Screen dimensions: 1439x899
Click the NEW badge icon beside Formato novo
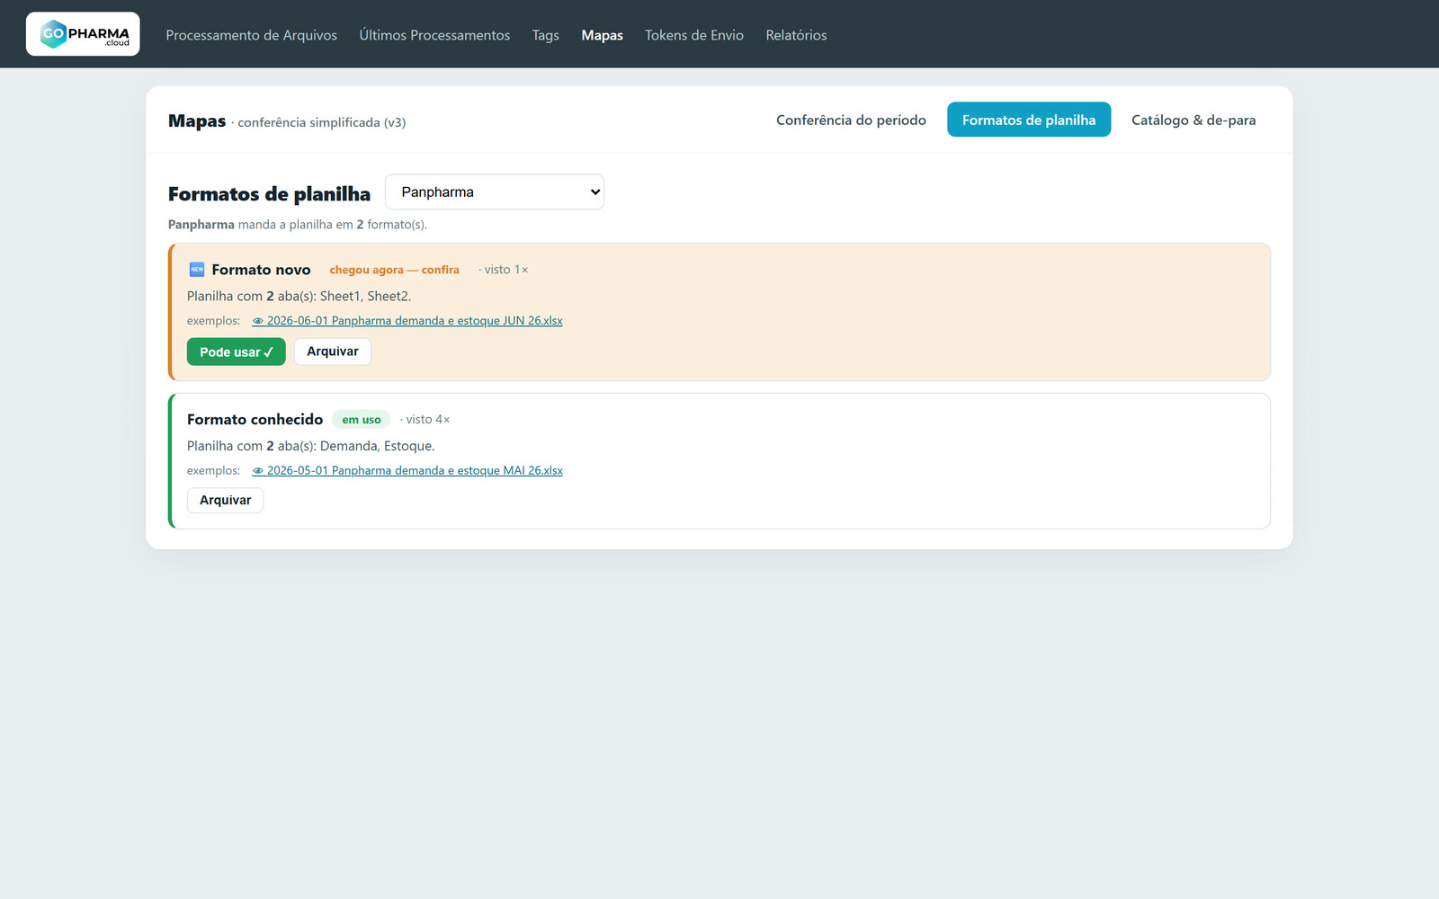[x=197, y=270]
